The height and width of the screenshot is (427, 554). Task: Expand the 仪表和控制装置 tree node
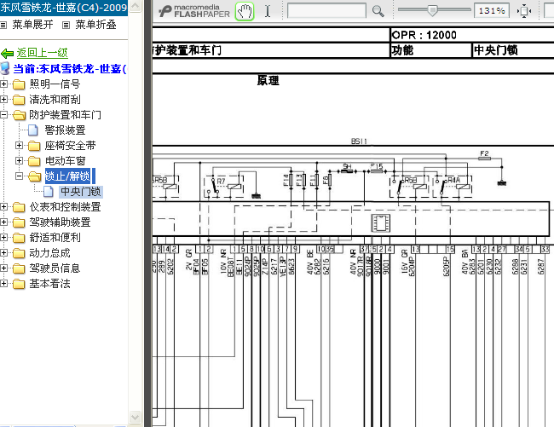pyautogui.click(x=3, y=206)
